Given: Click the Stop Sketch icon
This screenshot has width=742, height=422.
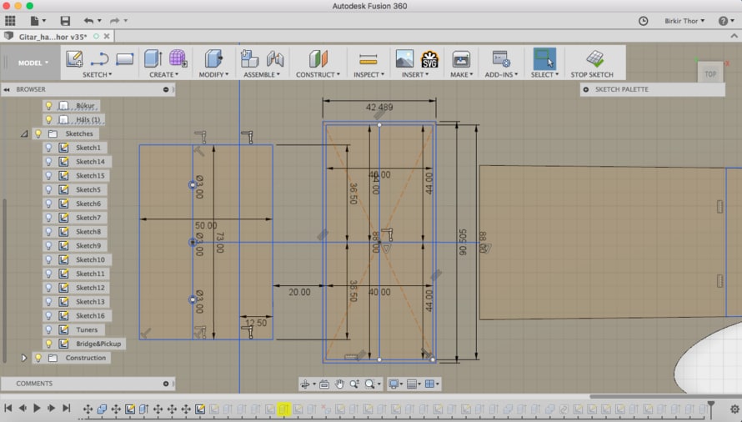Looking at the screenshot, I should tap(594, 58).
